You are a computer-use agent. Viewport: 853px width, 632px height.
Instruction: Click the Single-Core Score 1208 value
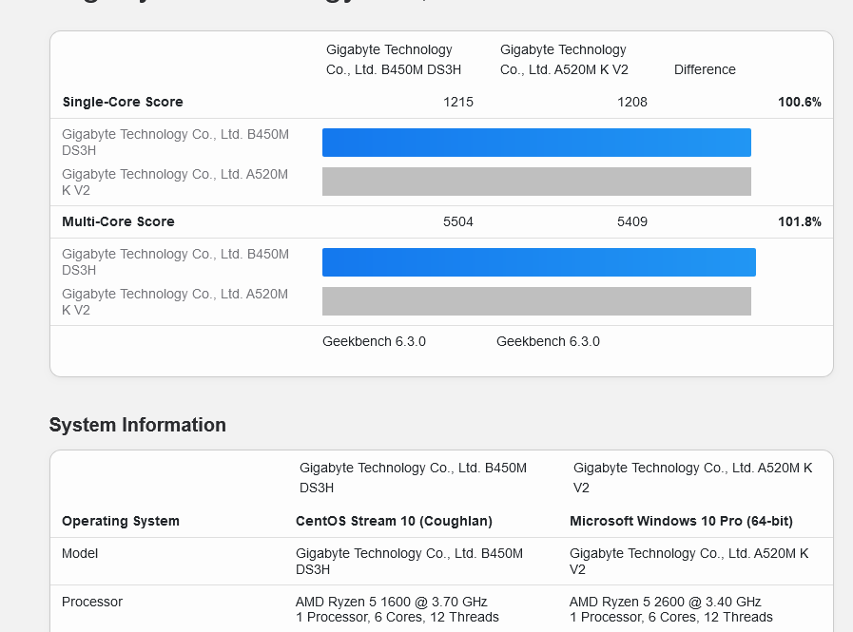pyautogui.click(x=632, y=103)
